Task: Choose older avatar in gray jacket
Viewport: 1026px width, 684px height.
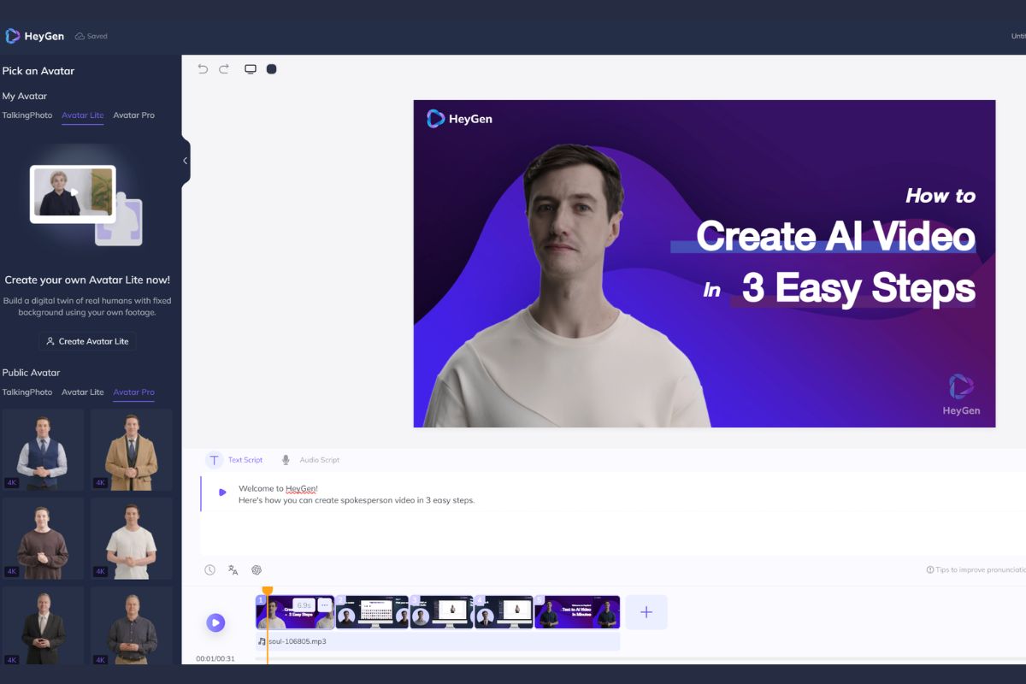Action: [132, 626]
